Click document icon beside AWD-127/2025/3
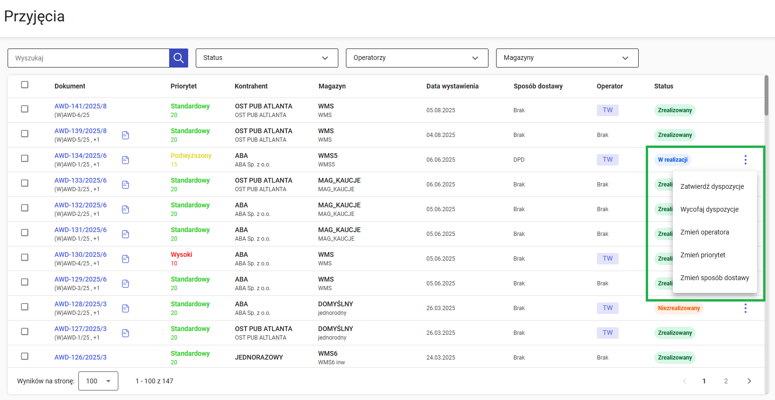This screenshot has width=775, height=400. 125,333
